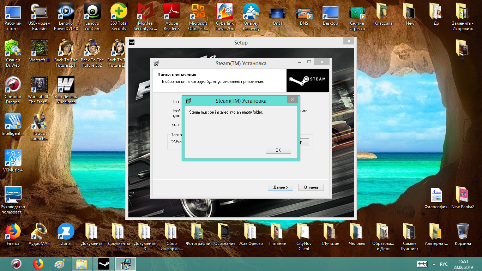This screenshot has width=482, height=271.
Task: Open the Философия document file
Action: click(436, 198)
